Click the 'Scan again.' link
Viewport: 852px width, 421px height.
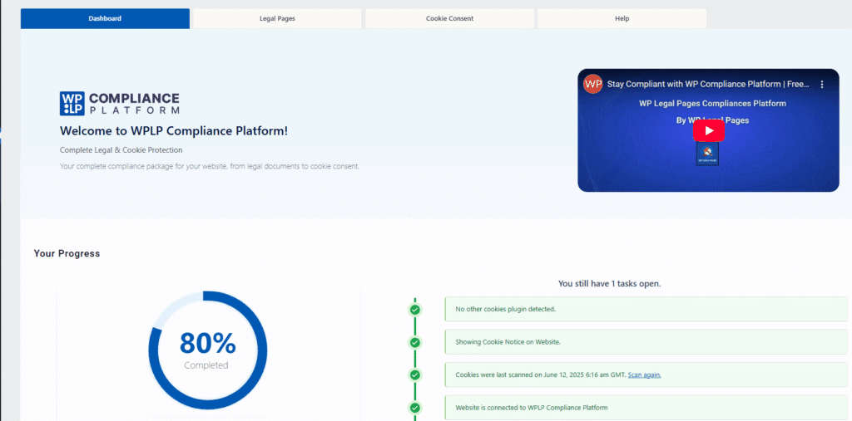[x=645, y=374]
